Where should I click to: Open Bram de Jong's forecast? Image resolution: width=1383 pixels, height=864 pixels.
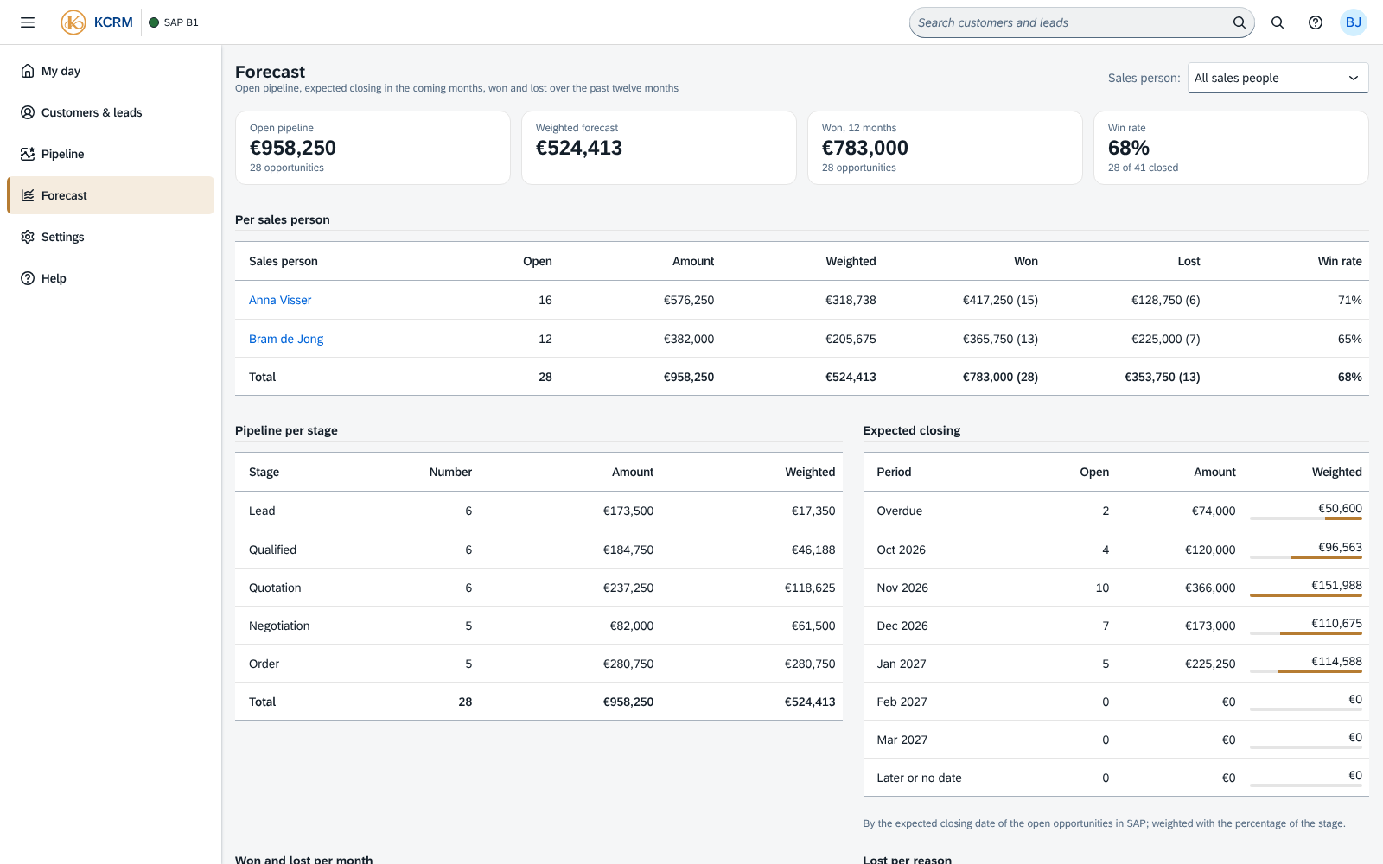[286, 339]
